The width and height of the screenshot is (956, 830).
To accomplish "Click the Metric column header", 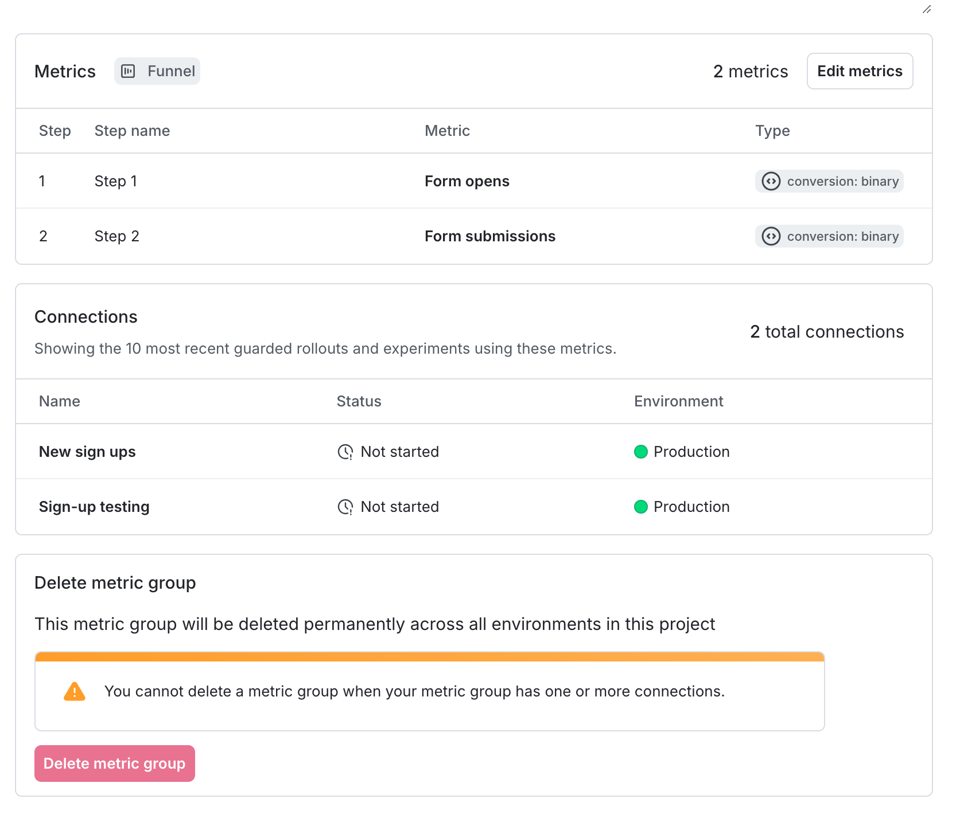I will pyautogui.click(x=447, y=131).
